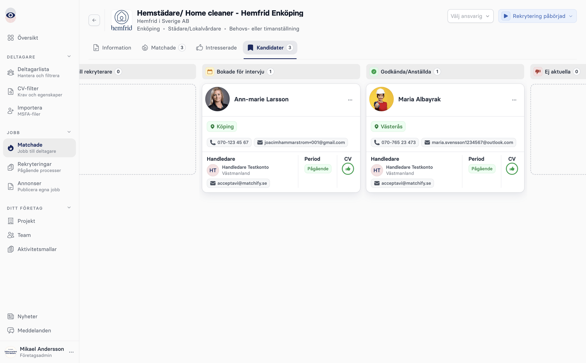Switch to the Intresserade tab
This screenshot has width=586, height=363.
pyautogui.click(x=216, y=47)
